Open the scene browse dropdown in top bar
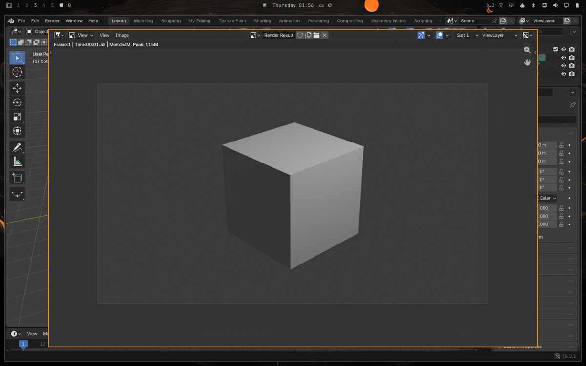The image size is (586, 366). (452, 21)
